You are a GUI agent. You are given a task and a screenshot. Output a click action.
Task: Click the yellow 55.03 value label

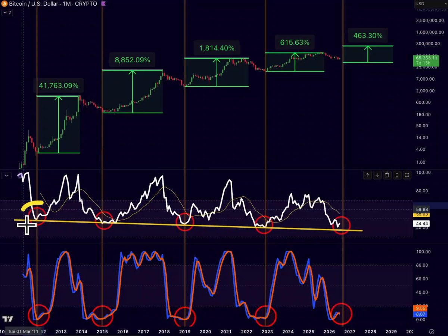(x=422, y=215)
